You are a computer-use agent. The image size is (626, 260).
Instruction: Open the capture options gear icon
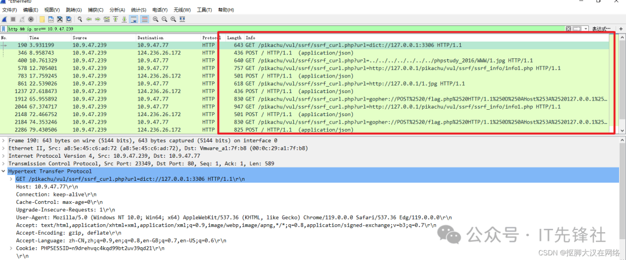pos(31,19)
